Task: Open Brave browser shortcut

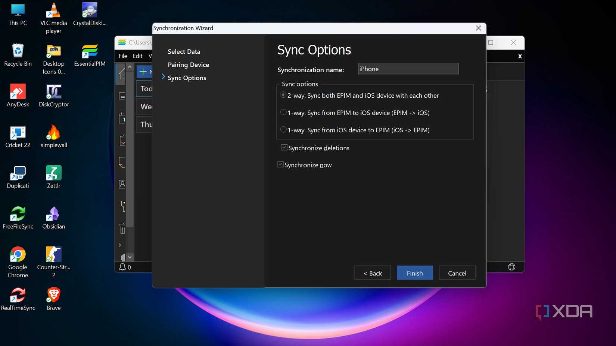Action: point(54,299)
